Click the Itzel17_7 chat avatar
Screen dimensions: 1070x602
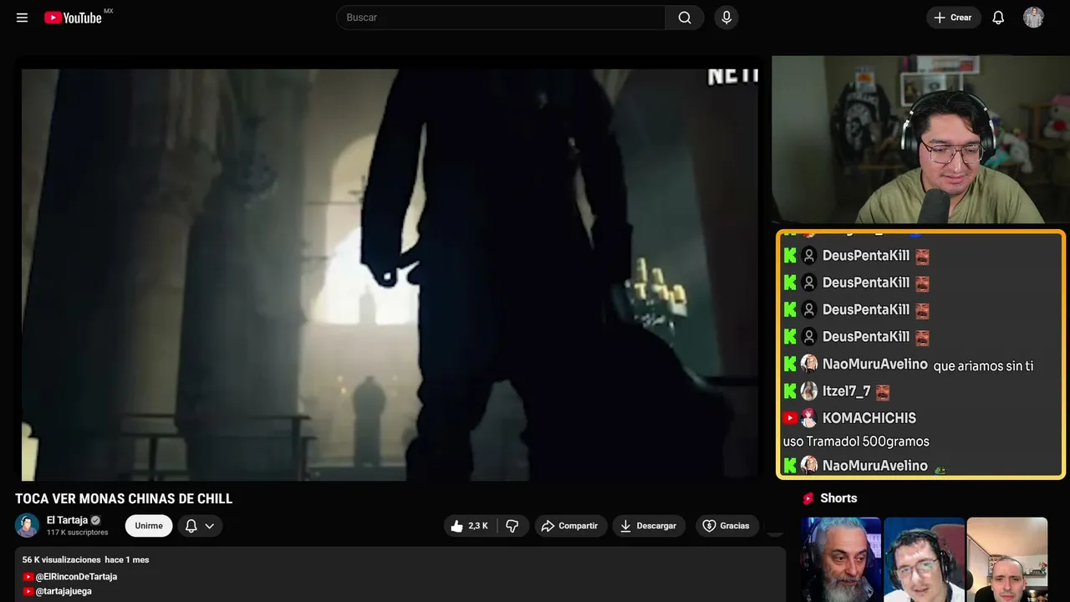click(x=809, y=391)
